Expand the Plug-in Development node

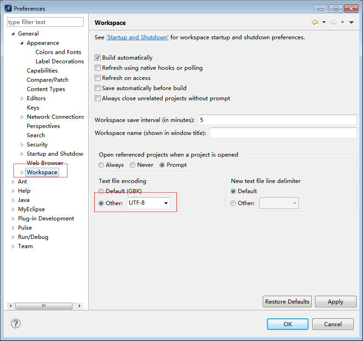13,219
